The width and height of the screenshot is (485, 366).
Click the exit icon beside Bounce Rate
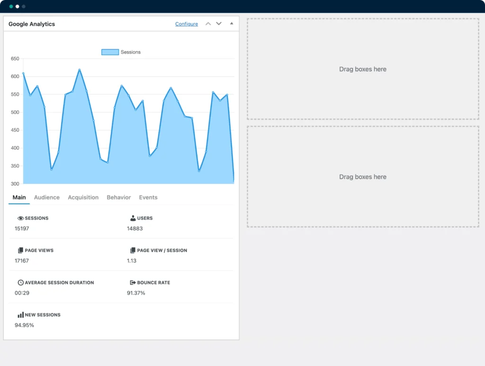point(133,283)
